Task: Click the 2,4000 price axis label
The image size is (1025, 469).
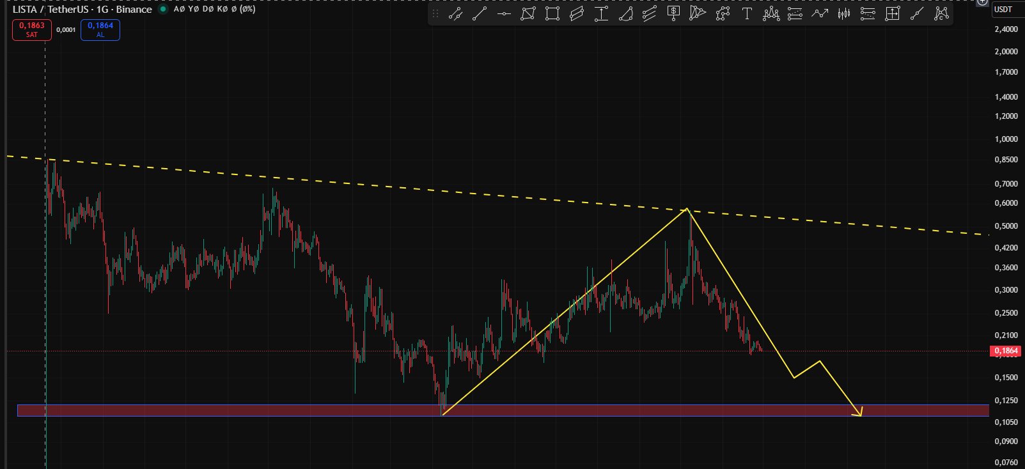Action: [x=1006, y=29]
